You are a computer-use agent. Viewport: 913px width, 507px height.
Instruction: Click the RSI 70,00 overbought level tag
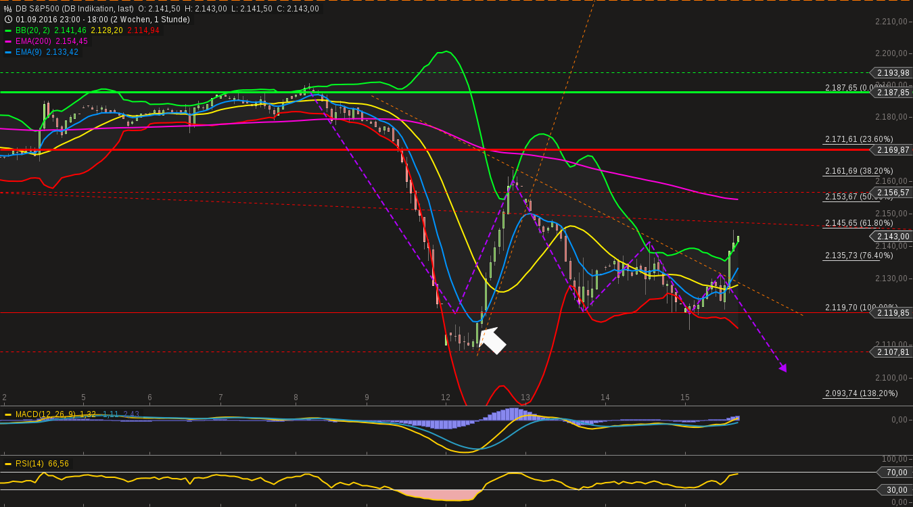click(894, 473)
